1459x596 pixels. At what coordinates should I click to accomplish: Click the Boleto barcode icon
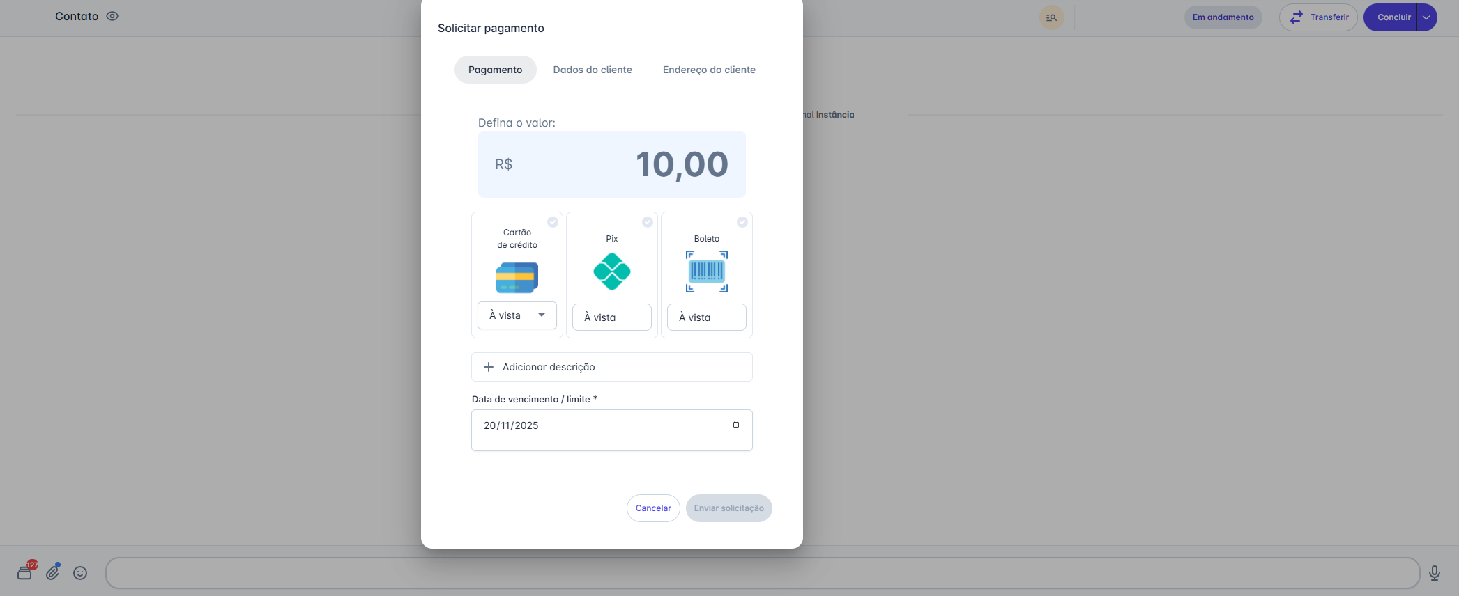click(707, 272)
